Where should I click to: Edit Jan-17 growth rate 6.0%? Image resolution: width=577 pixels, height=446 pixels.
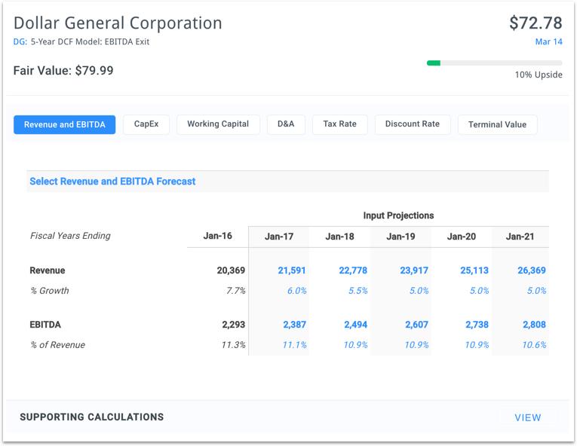tap(296, 291)
